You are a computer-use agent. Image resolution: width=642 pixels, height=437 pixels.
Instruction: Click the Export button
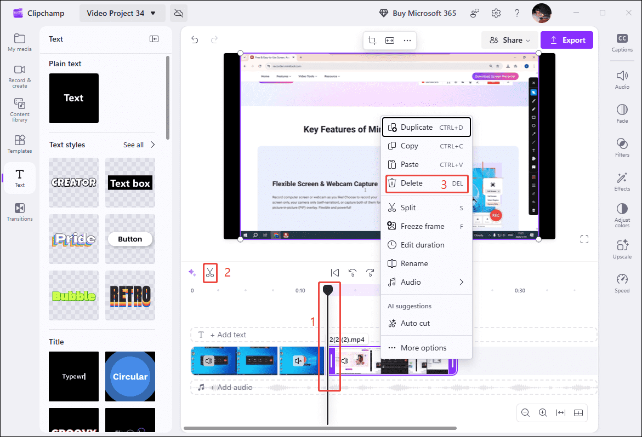coord(567,40)
